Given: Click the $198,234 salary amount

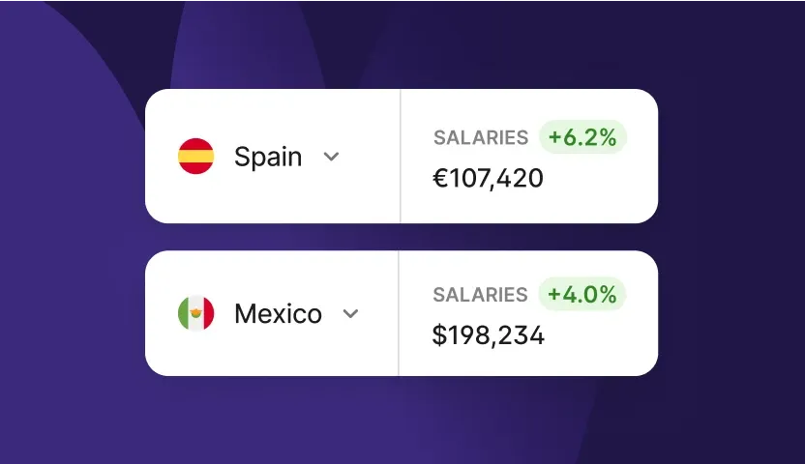Looking at the screenshot, I should pyautogui.click(x=489, y=335).
